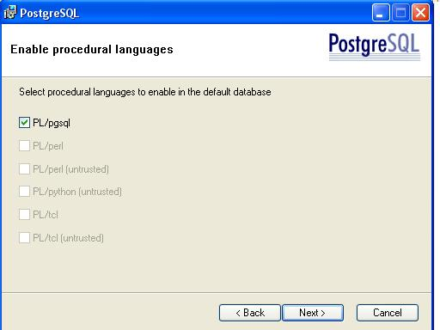Click the 'Enable procedural languages' heading

click(92, 50)
